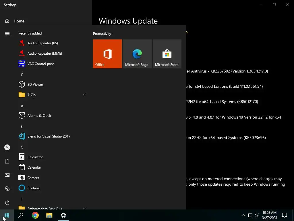Select the Build 111.0.1661.54 update line
Viewport: 294px width, 221px height.
[225, 86]
